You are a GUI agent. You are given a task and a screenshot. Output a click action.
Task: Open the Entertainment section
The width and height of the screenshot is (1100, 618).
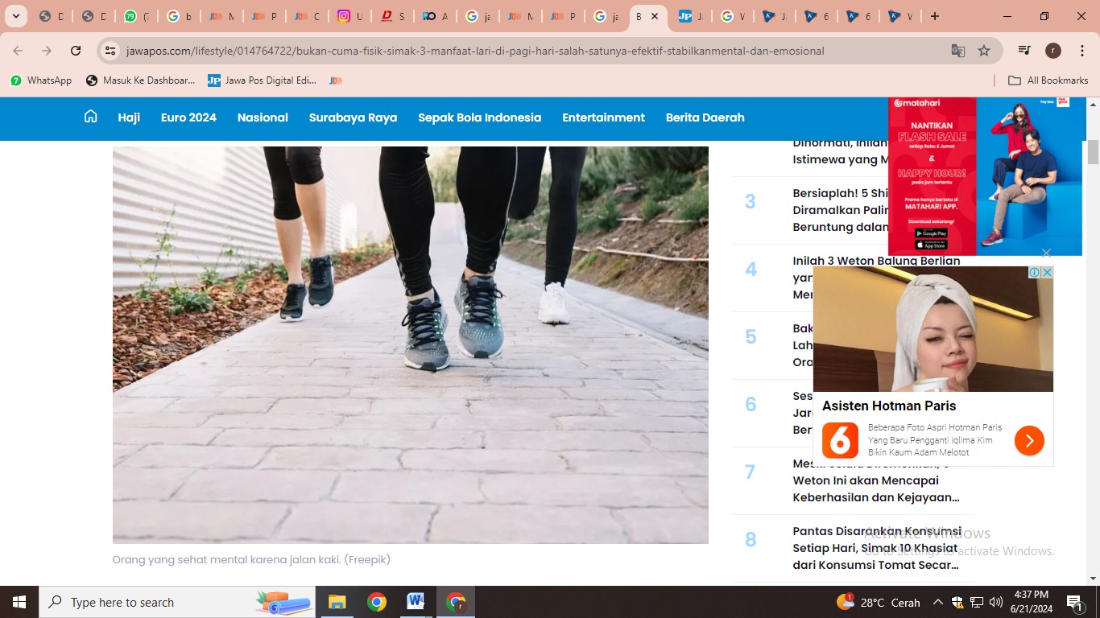[603, 117]
